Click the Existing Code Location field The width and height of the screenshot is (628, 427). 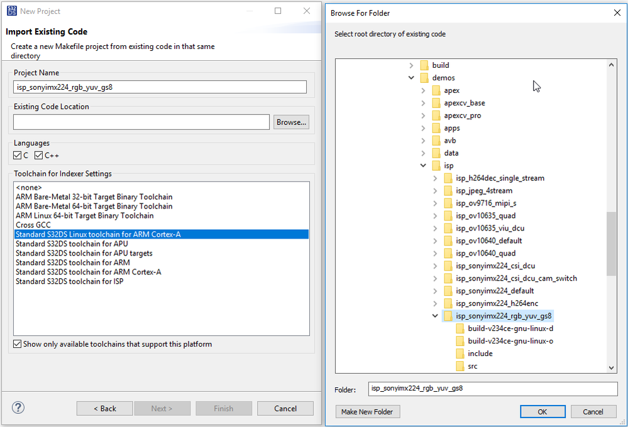[x=141, y=122]
